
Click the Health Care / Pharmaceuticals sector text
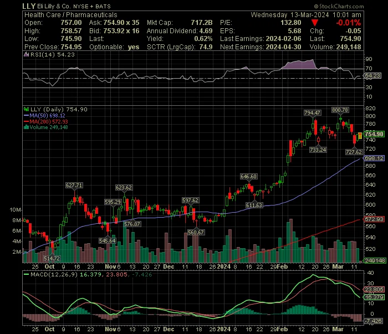coord(71,15)
